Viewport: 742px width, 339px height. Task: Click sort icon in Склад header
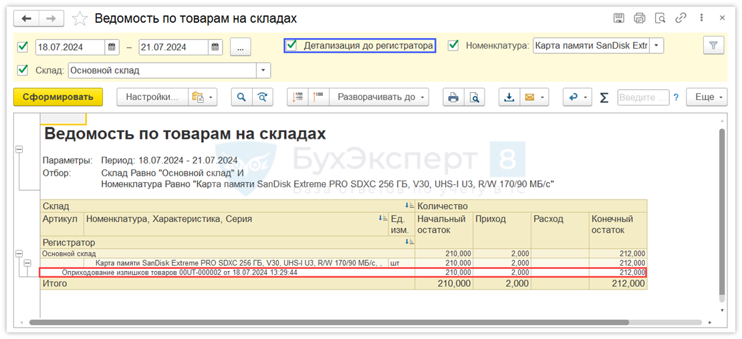pos(409,206)
